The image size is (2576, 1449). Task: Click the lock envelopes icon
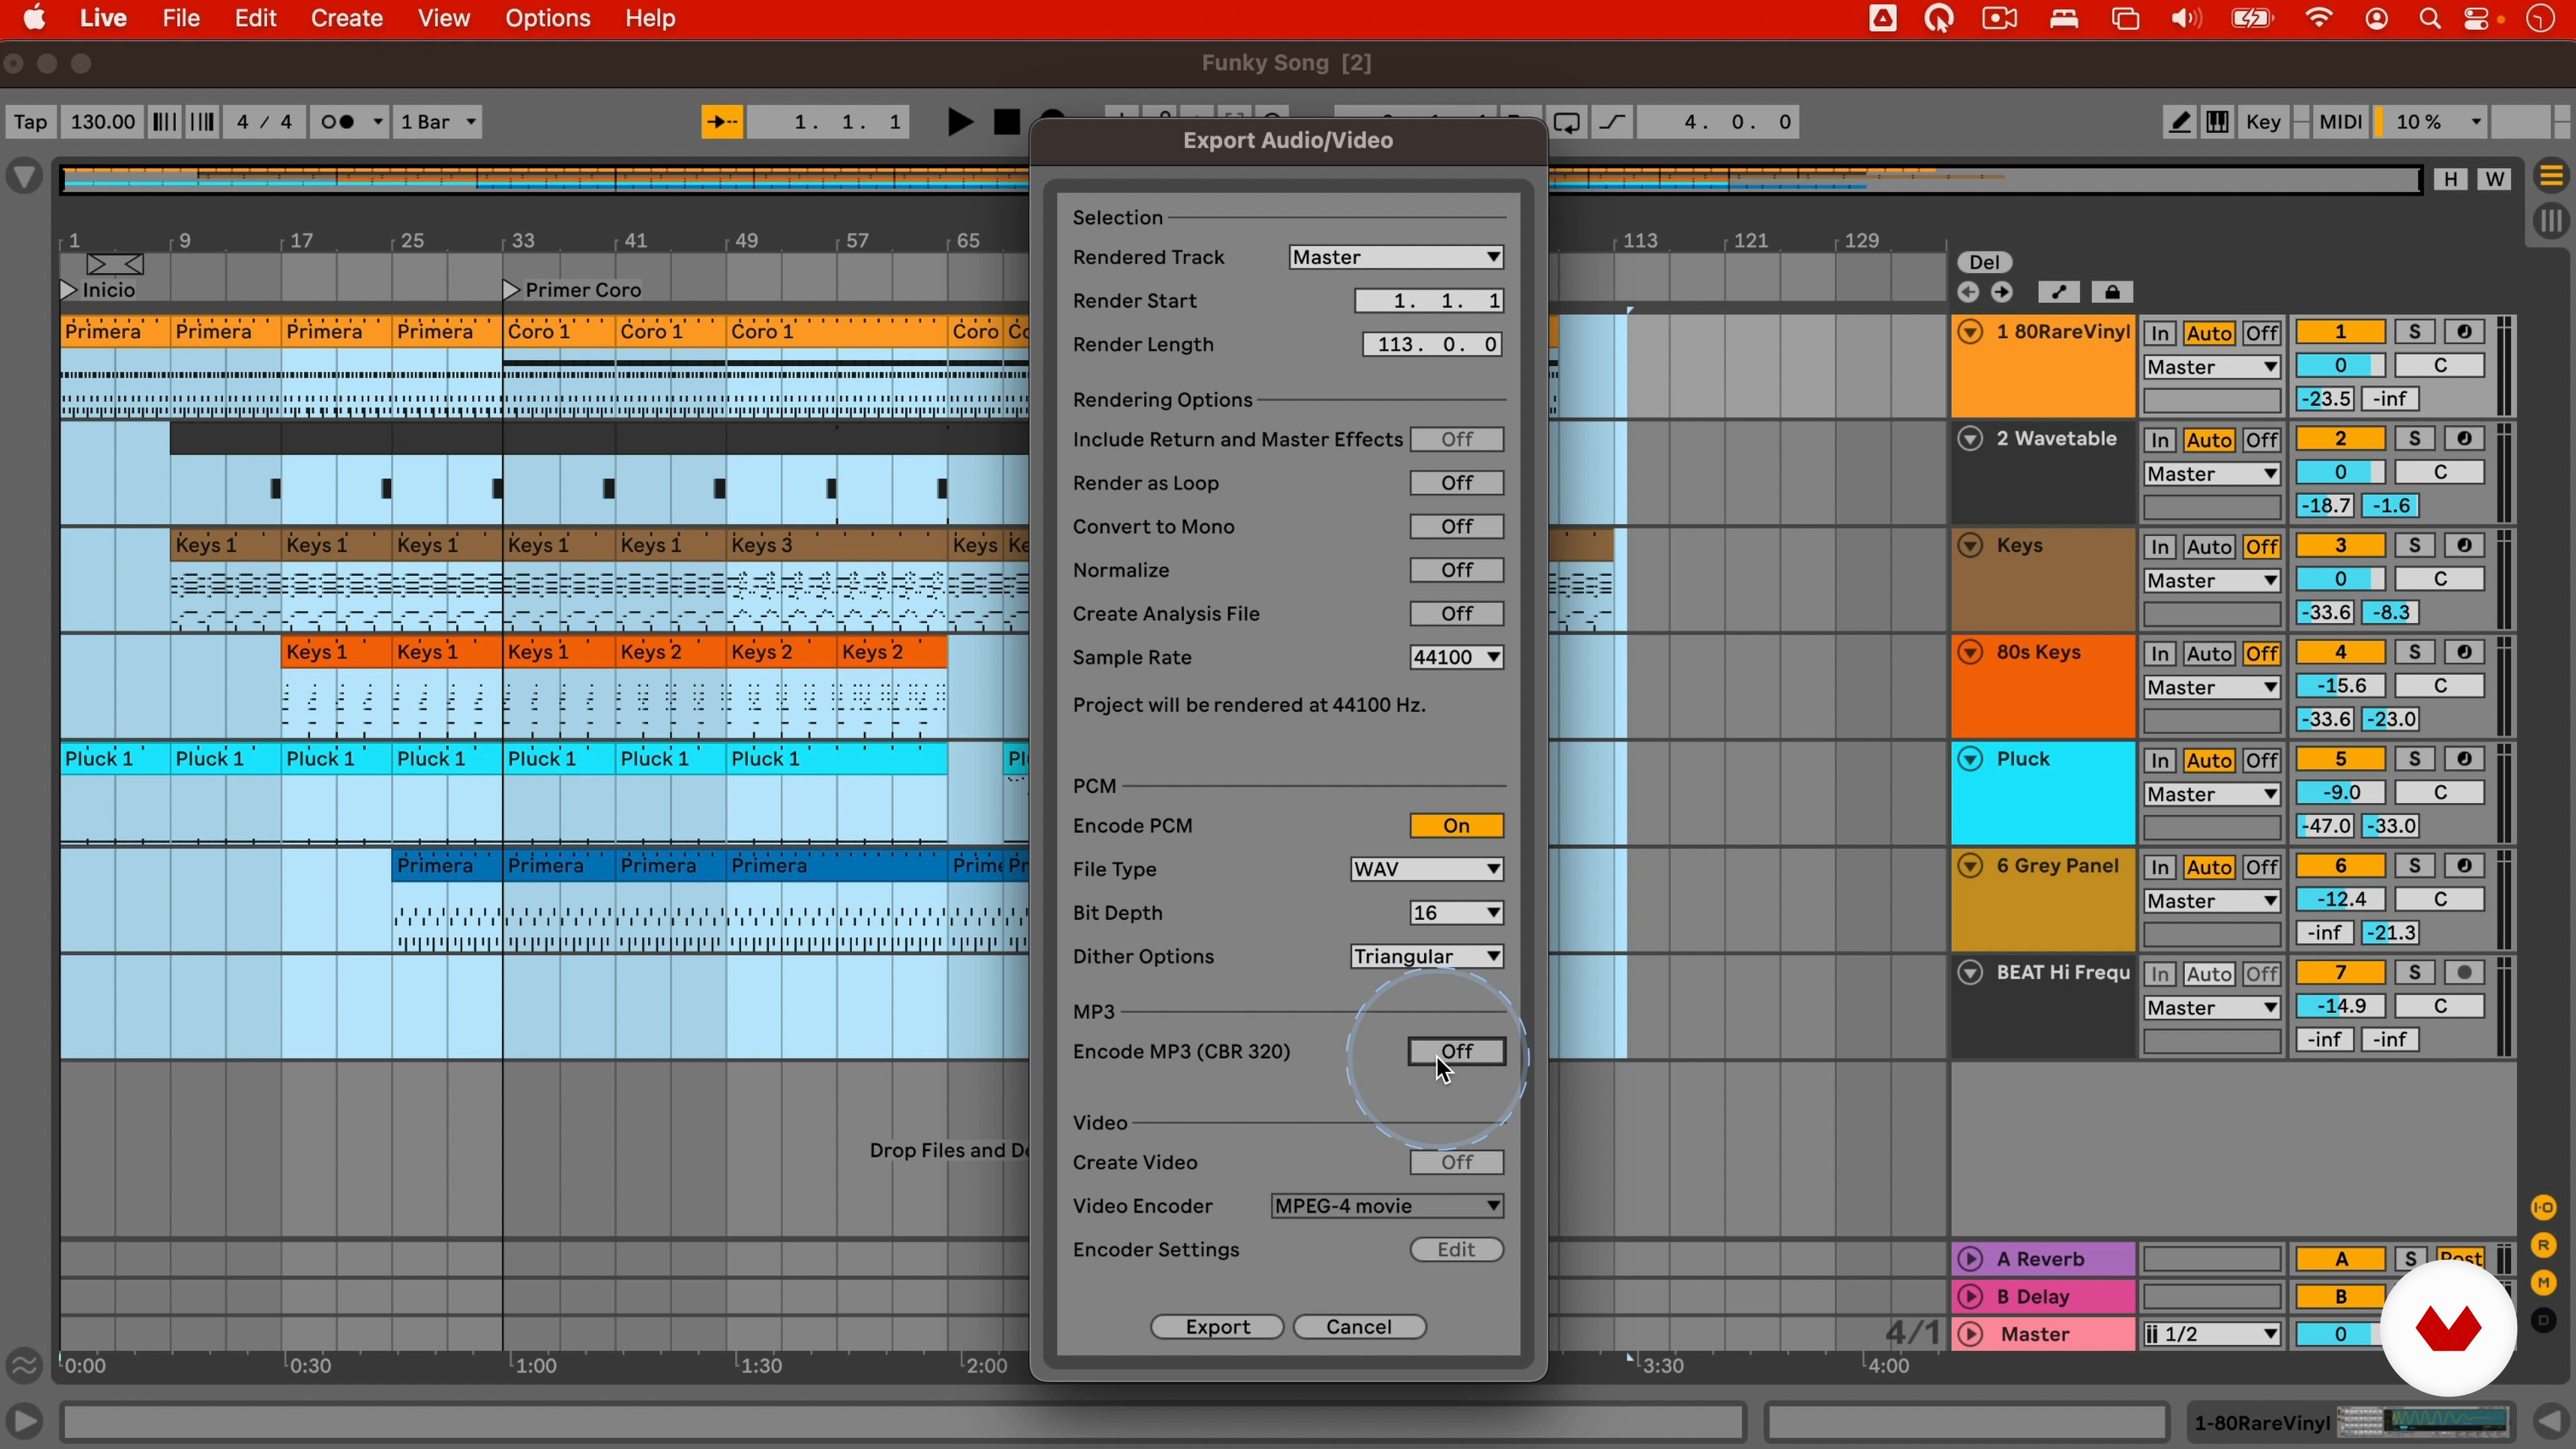(x=2112, y=292)
